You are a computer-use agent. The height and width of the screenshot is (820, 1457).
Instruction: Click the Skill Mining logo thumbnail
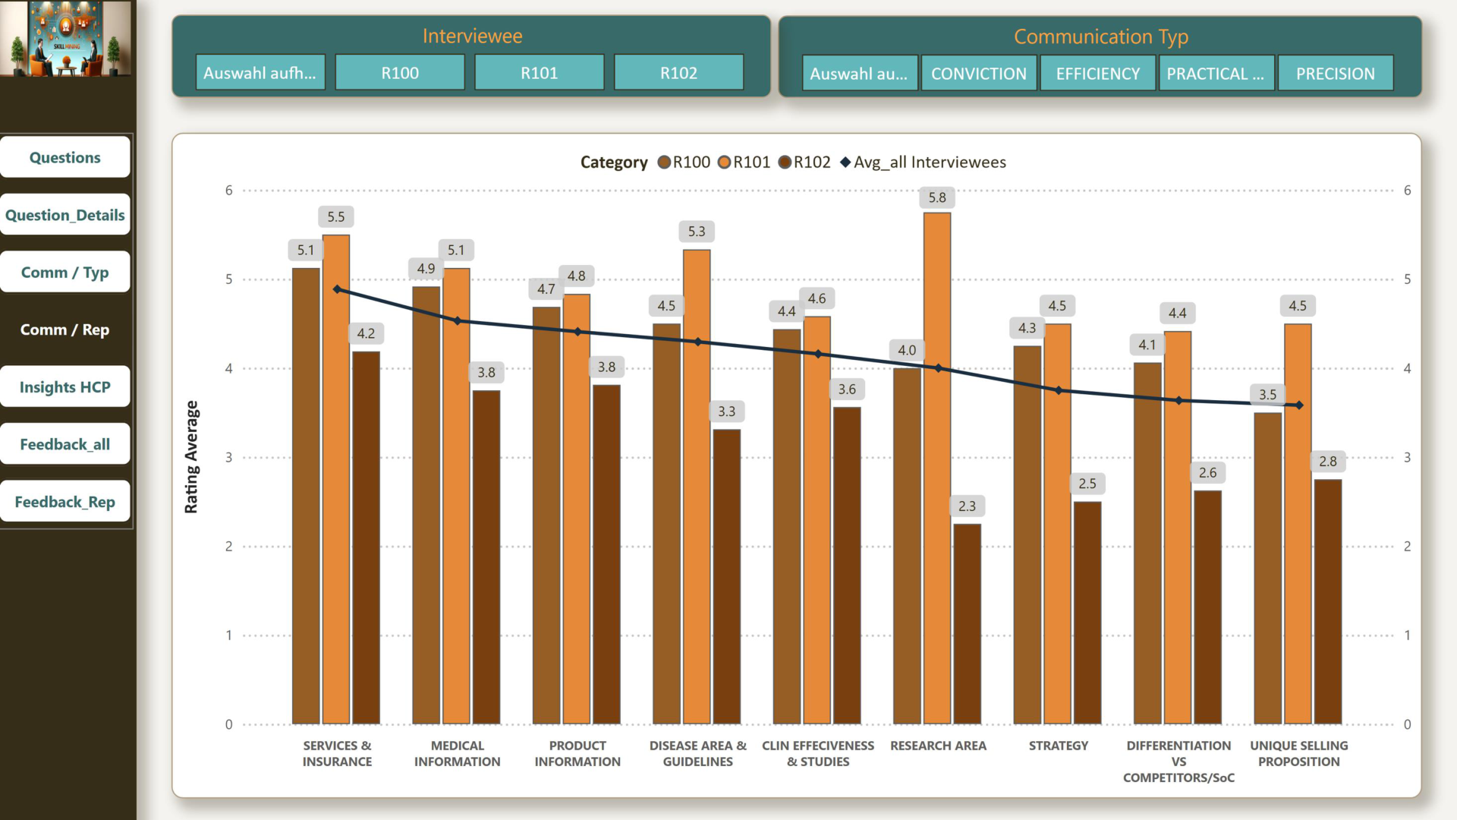66,38
